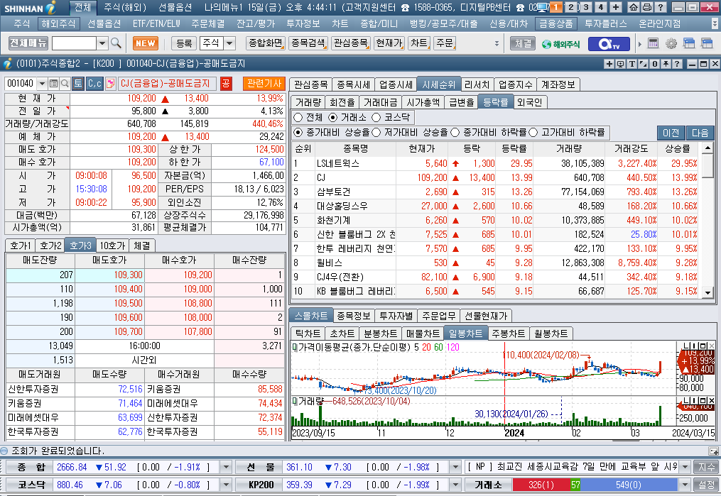Click the pin icon in 주식종합2 window bar
The width and height of the screenshot is (721, 496).
coord(666,64)
